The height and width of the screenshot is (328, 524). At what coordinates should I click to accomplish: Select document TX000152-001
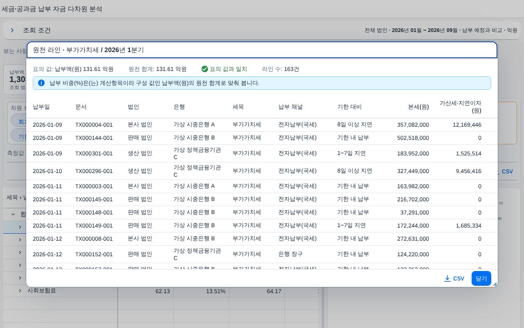click(x=94, y=254)
